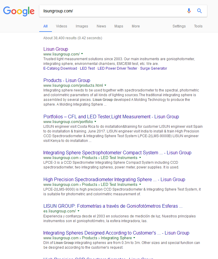Viewport: 218px width, 259px height.
Task: Start voice search with microphone icon
Action: pos(189,11)
